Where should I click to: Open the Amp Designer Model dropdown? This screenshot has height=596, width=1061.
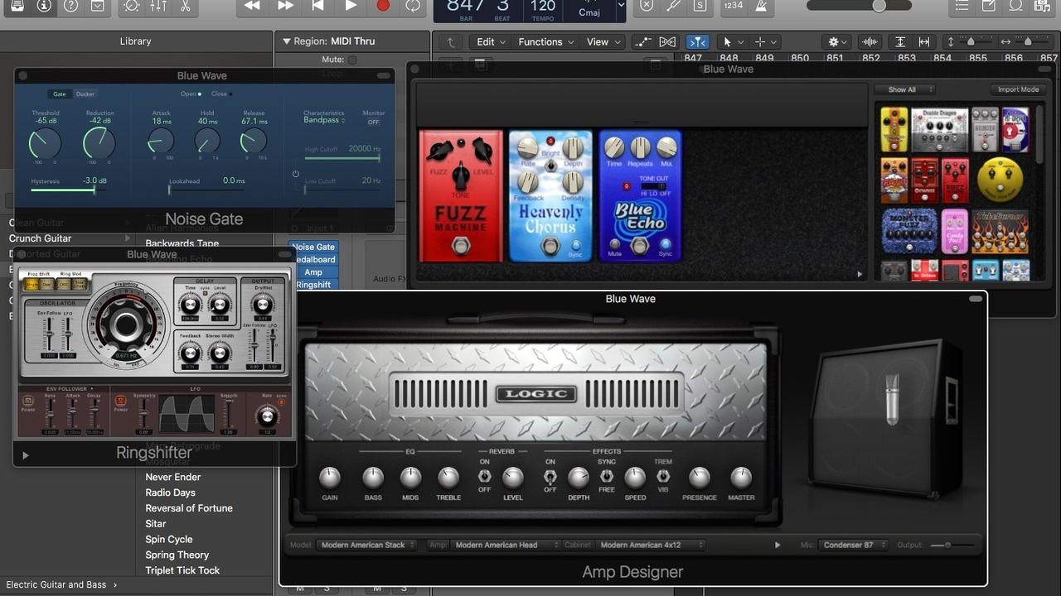pyautogui.click(x=367, y=545)
